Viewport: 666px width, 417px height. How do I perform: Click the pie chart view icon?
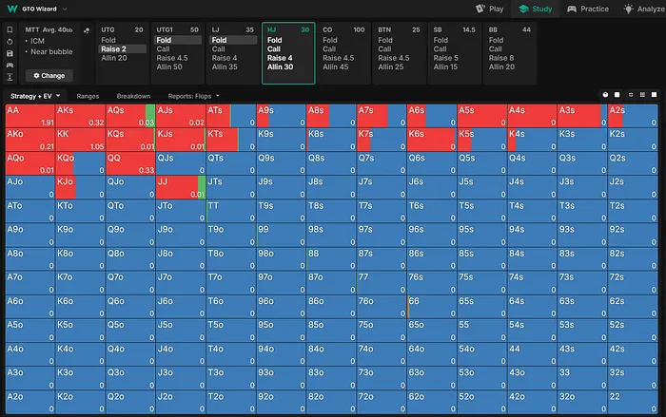(x=604, y=96)
